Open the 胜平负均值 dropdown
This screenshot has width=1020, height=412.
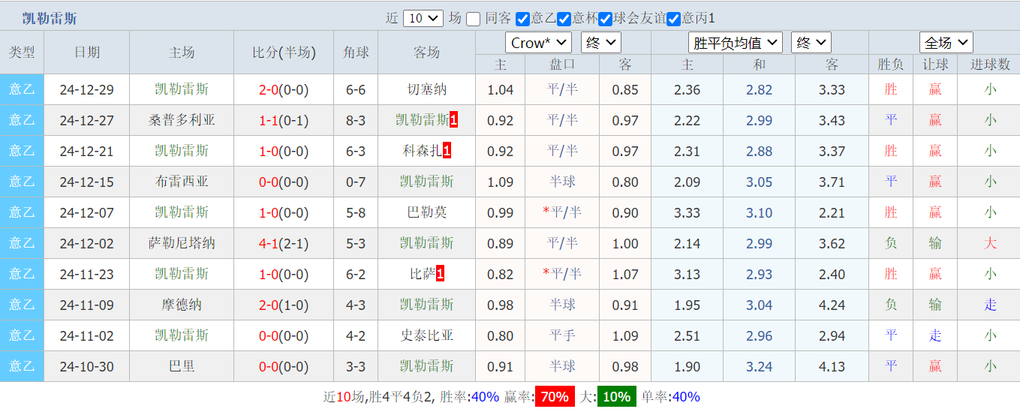coord(736,43)
